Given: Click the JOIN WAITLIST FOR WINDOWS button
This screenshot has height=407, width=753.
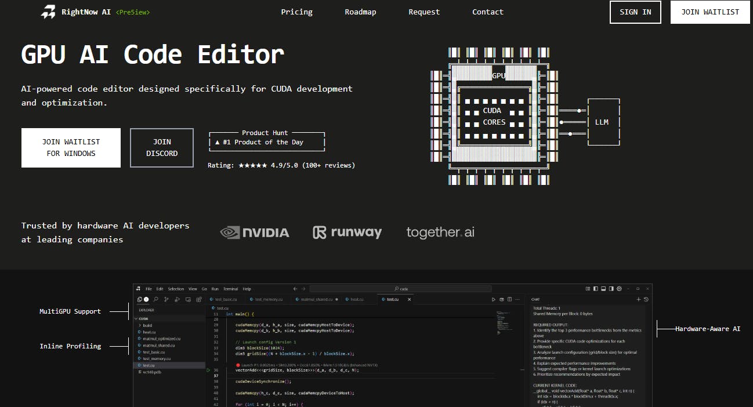Looking at the screenshot, I should click(71, 148).
